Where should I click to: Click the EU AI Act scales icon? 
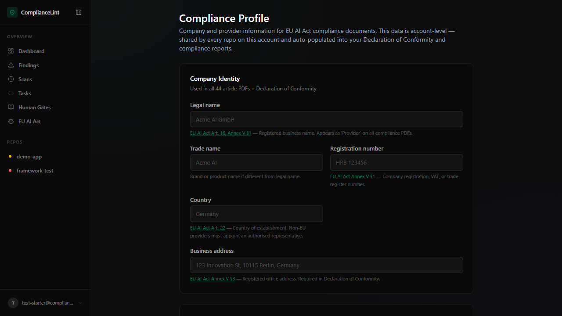[x=11, y=122]
